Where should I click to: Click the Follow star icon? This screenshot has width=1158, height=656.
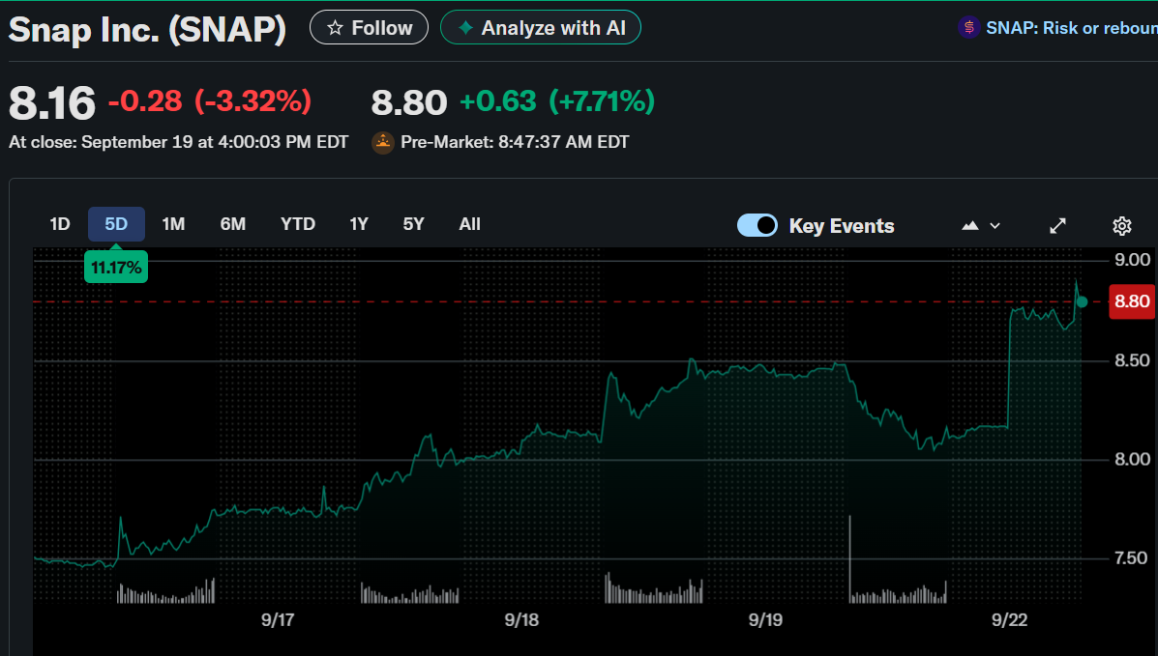(x=336, y=28)
